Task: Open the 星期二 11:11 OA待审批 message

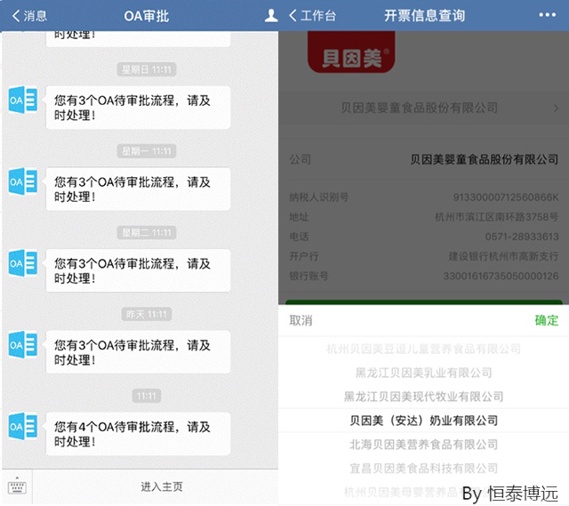Action: tap(138, 270)
